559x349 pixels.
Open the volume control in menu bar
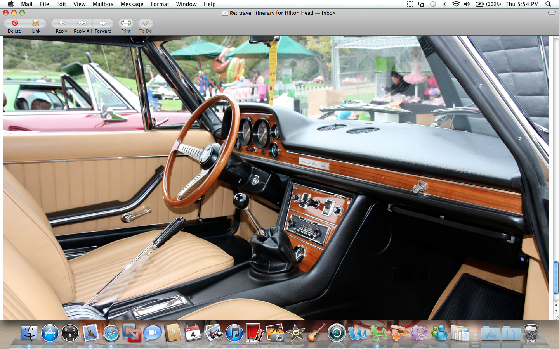[467, 4]
